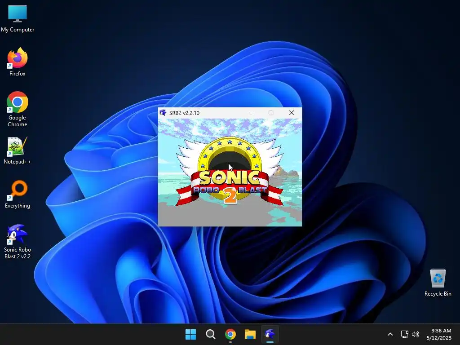This screenshot has height=345, width=460.
Task: Click the Sonic Robo Blast 2 title logo
Action: click(x=230, y=171)
